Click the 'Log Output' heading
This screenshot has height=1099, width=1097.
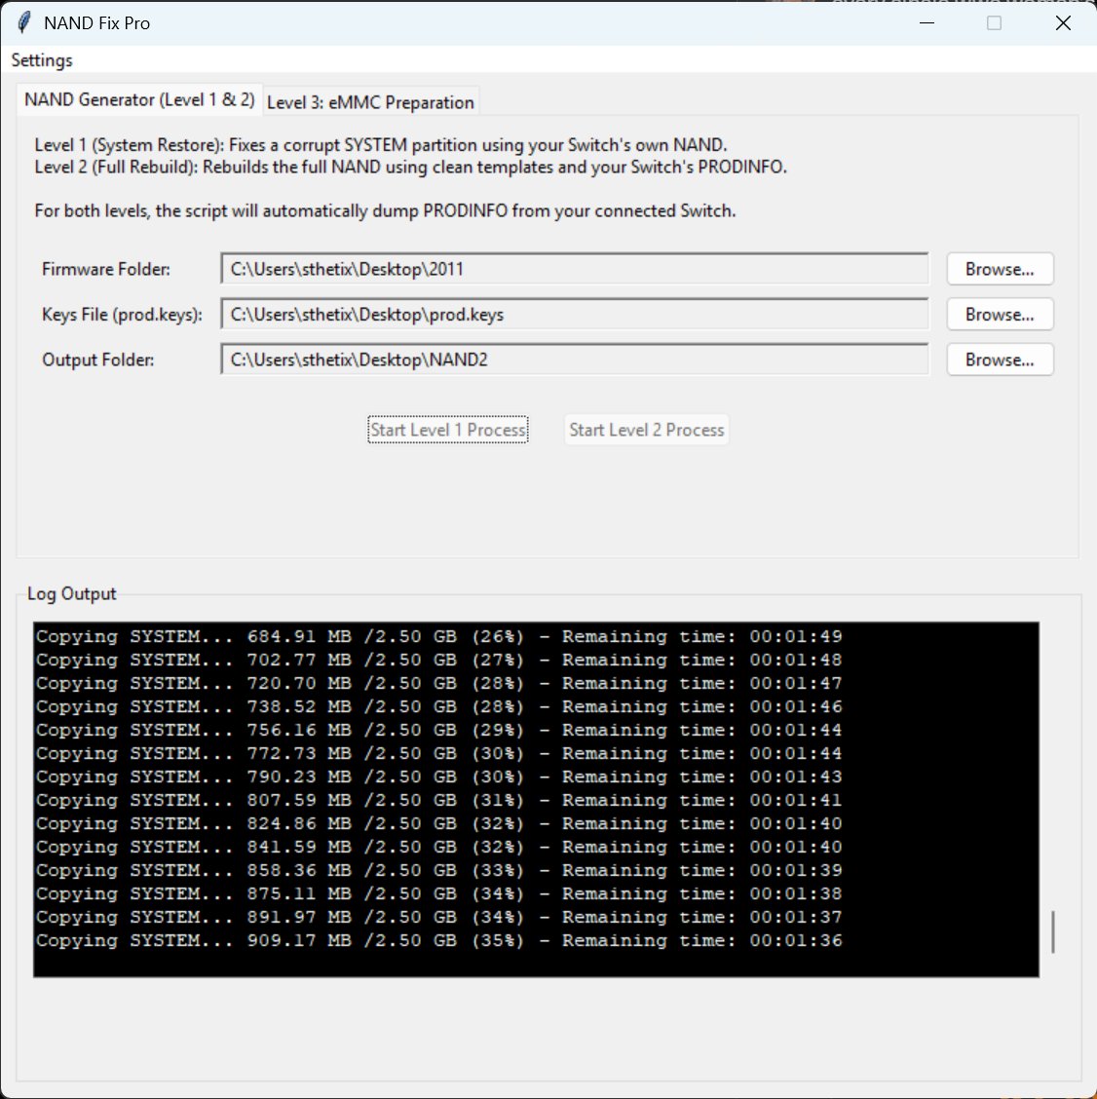71,593
